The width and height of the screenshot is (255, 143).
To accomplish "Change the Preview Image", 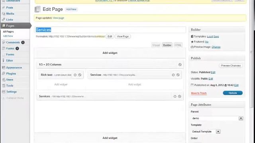I will 216,47.
